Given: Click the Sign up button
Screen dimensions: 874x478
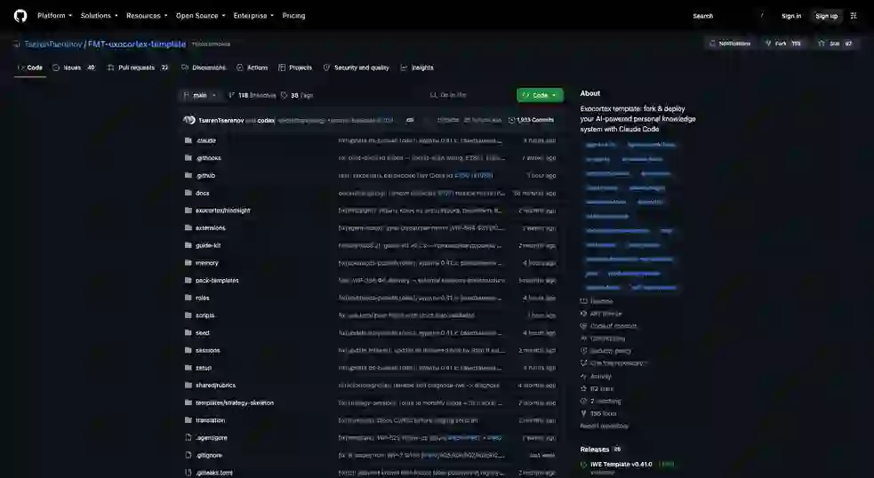Looking at the screenshot, I should (826, 16).
